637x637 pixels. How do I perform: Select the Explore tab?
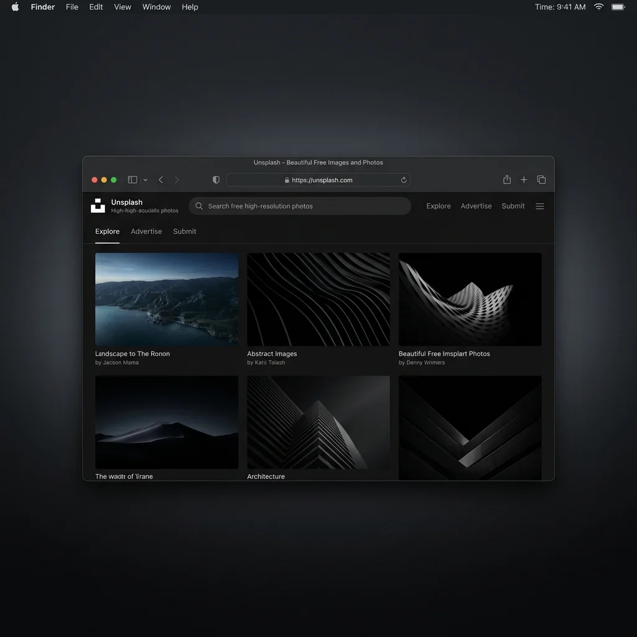tap(107, 231)
